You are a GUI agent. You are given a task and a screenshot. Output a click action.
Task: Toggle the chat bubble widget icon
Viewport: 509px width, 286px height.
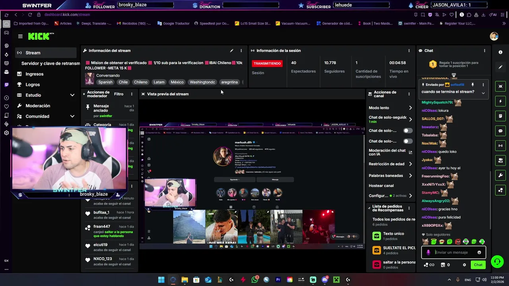point(500,131)
